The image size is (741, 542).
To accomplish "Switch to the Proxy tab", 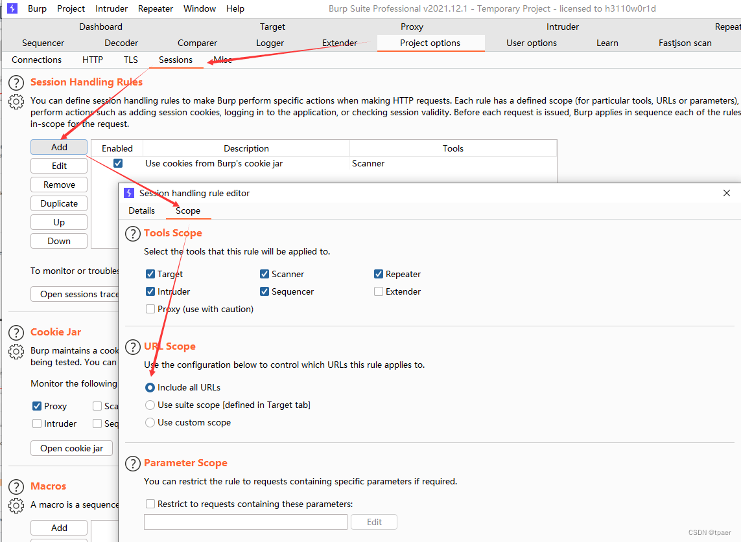I will (x=412, y=27).
